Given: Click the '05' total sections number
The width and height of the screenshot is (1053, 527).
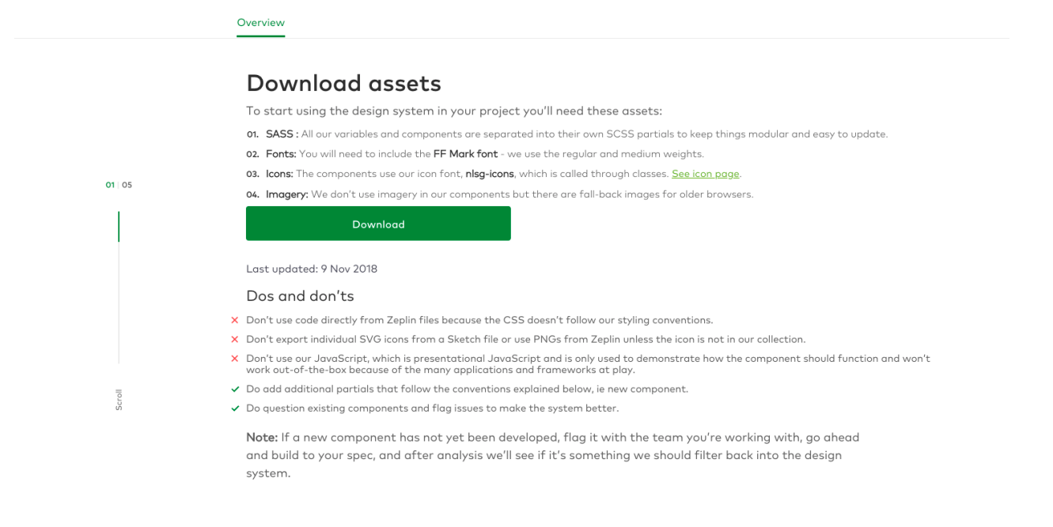Looking at the screenshot, I should click(127, 185).
